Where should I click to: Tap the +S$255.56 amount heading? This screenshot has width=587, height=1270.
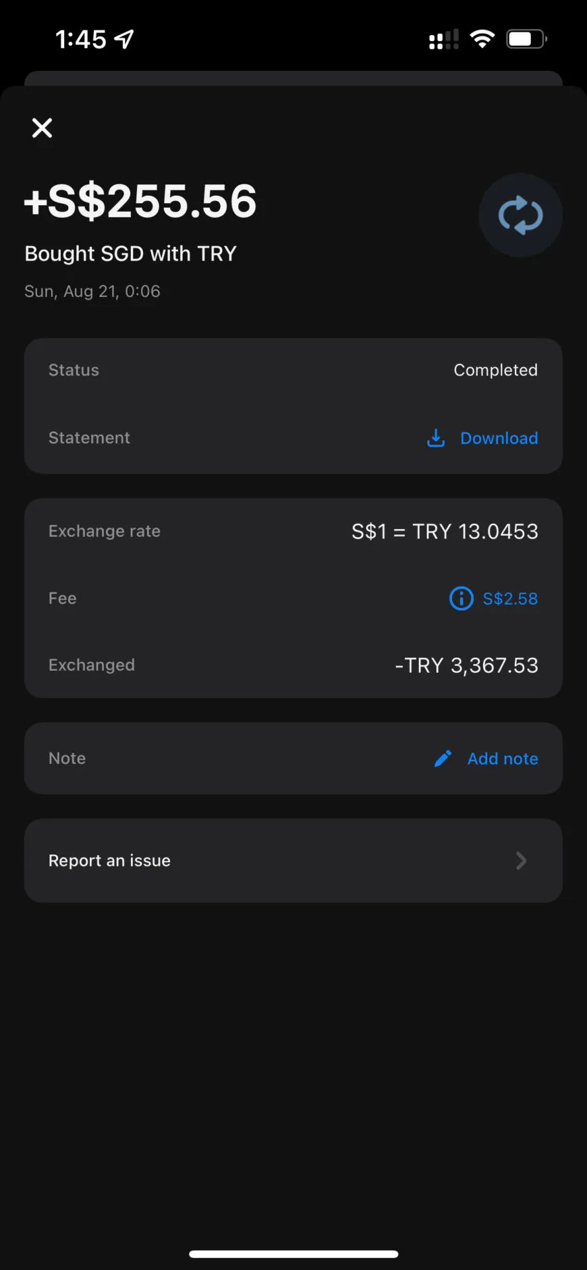(140, 201)
